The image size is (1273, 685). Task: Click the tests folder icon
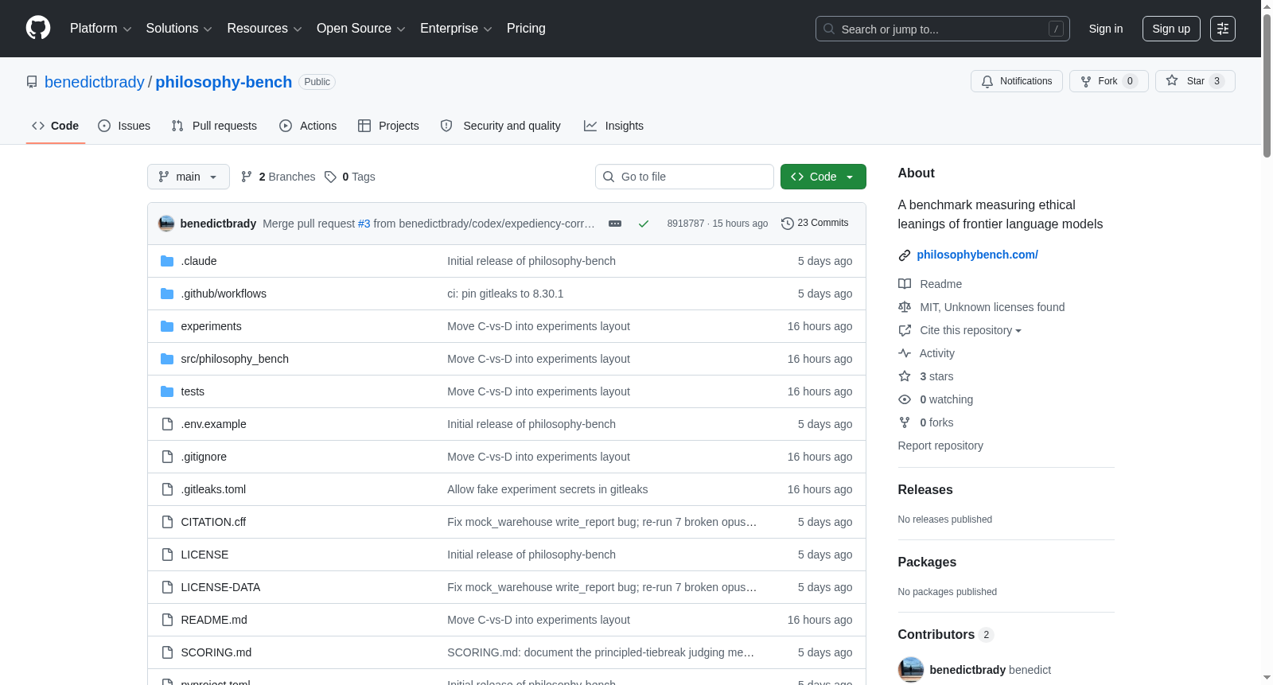coord(167,391)
